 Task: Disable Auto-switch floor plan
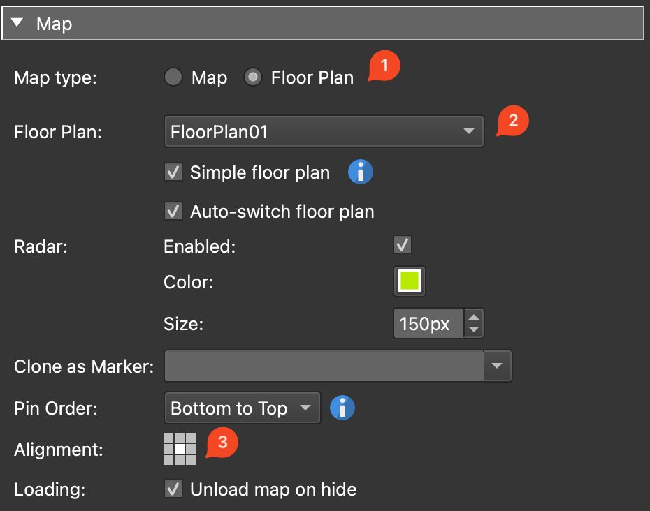(173, 211)
